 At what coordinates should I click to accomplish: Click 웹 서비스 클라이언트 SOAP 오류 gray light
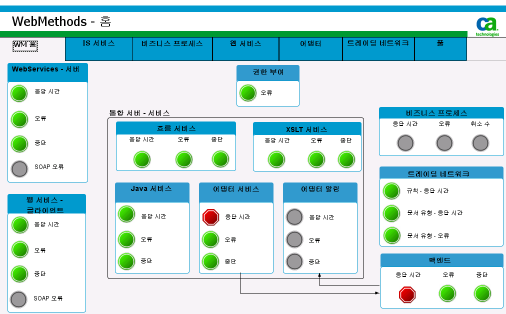18,299
